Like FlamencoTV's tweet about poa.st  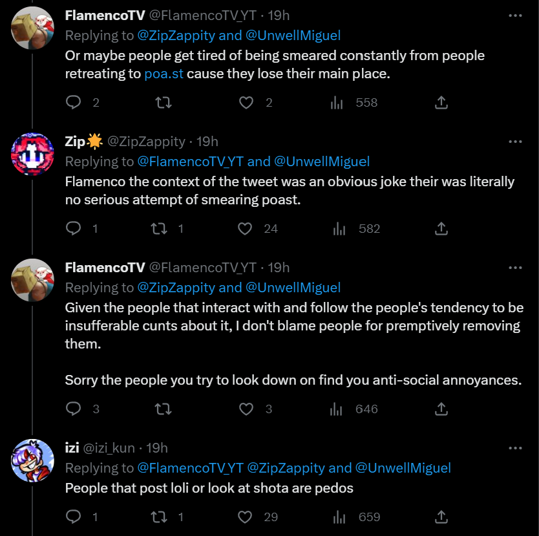246,102
